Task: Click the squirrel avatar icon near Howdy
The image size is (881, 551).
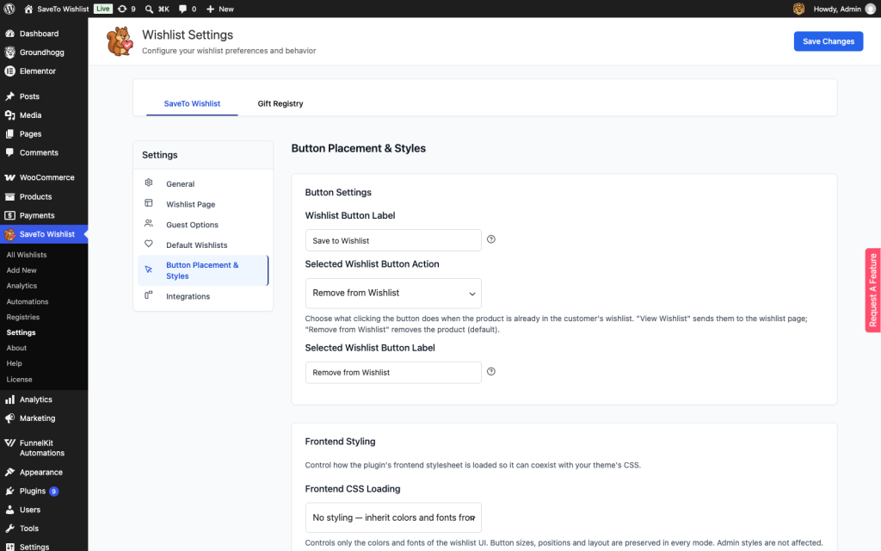Action: click(x=798, y=9)
